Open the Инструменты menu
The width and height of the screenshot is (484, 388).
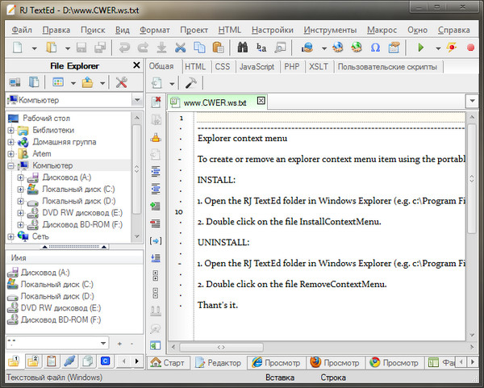[x=330, y=30]
